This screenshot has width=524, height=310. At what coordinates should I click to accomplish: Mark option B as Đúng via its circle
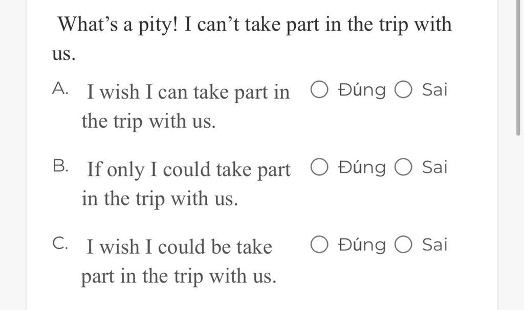click(x=319, y=167)
